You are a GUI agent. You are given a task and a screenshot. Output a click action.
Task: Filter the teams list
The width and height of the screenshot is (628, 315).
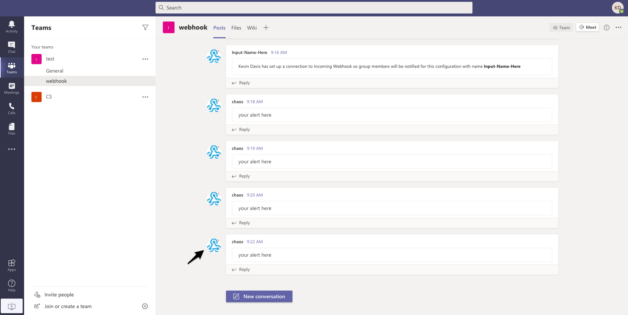click(145, 27)
